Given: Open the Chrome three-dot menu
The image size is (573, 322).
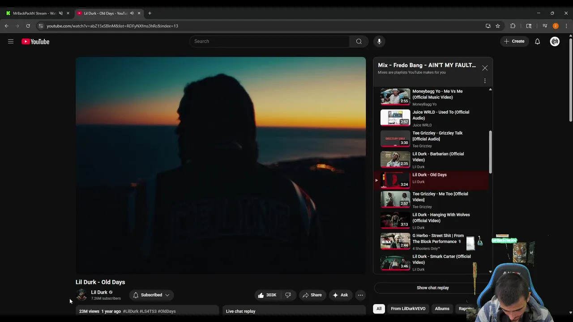Looking at the screenshot, I should coord(566,26).
